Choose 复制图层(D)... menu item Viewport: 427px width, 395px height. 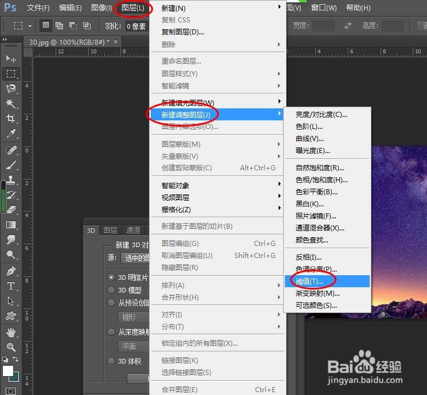click(x=217, y=32)
